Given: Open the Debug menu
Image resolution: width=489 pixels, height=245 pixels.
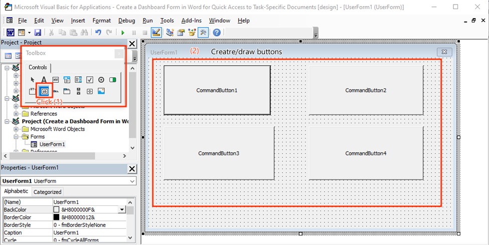Looking at the screenshot, I should 126,21.
